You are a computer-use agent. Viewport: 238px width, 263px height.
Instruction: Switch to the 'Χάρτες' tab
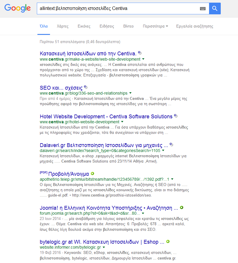pos(63,26)
